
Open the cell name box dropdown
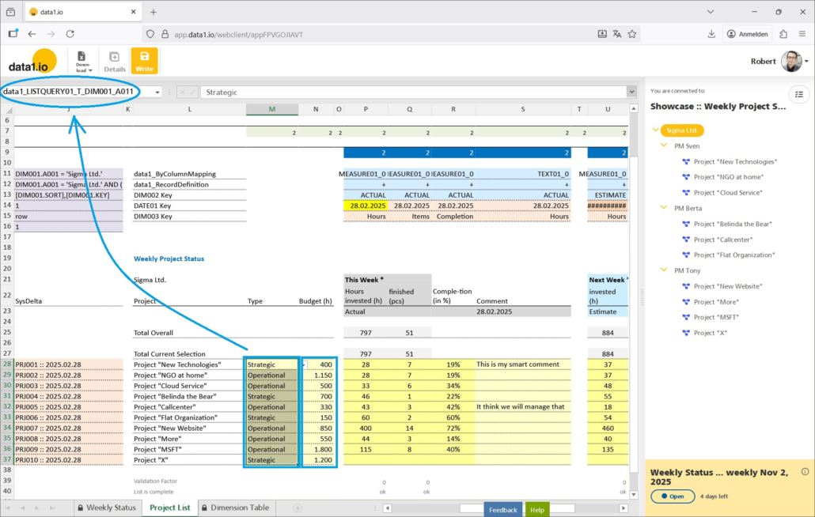[x=157, y=92]
